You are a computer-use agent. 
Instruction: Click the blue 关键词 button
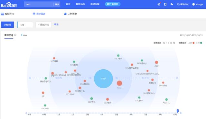coord(7,25)
